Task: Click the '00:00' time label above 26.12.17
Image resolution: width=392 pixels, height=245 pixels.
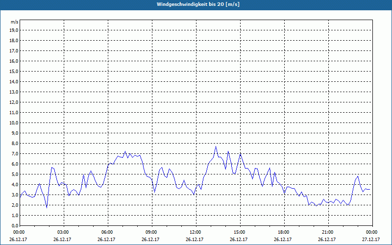Action: pos(19,232)
